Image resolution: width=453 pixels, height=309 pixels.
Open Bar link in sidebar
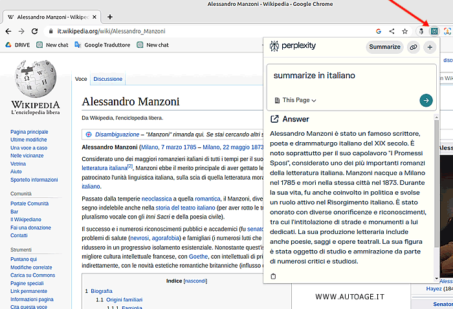coord(14,211)
